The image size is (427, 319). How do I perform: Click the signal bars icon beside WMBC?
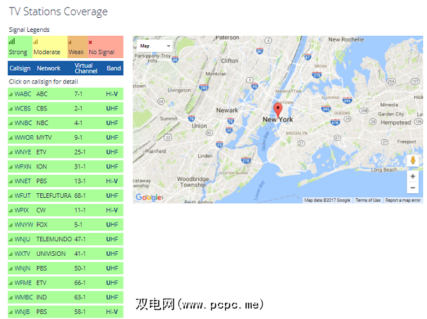pos(11,298)
